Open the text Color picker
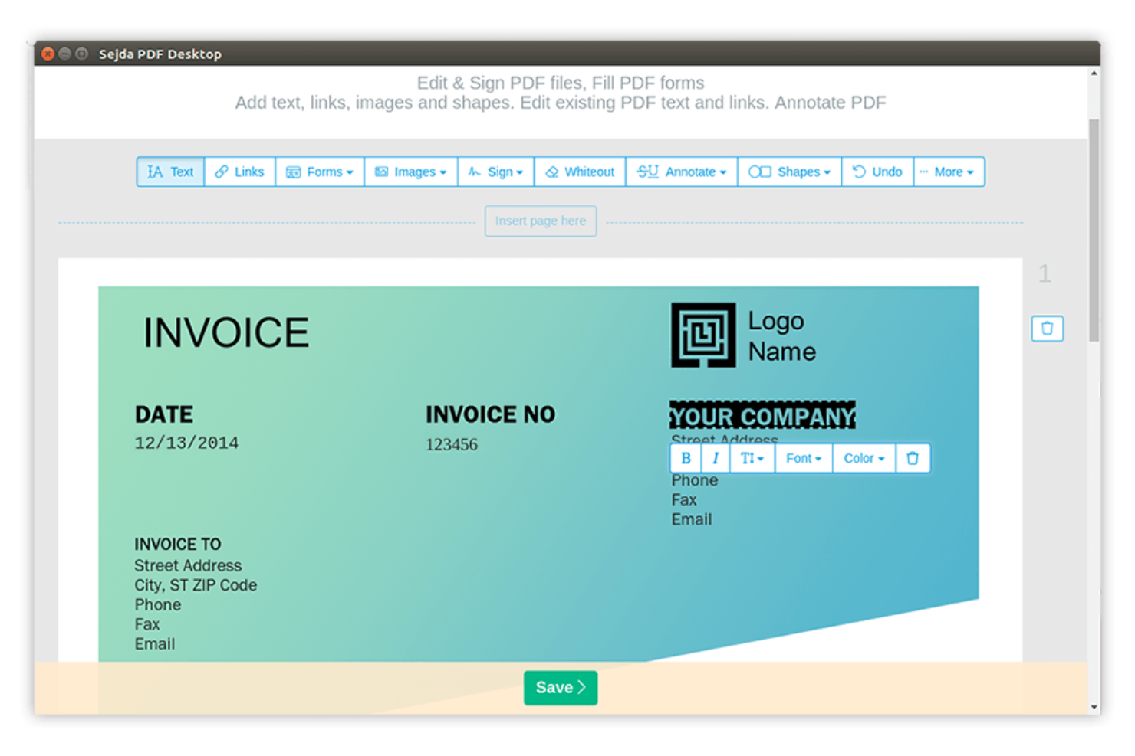Screen dimensions: 1135x756 point(863,458)
